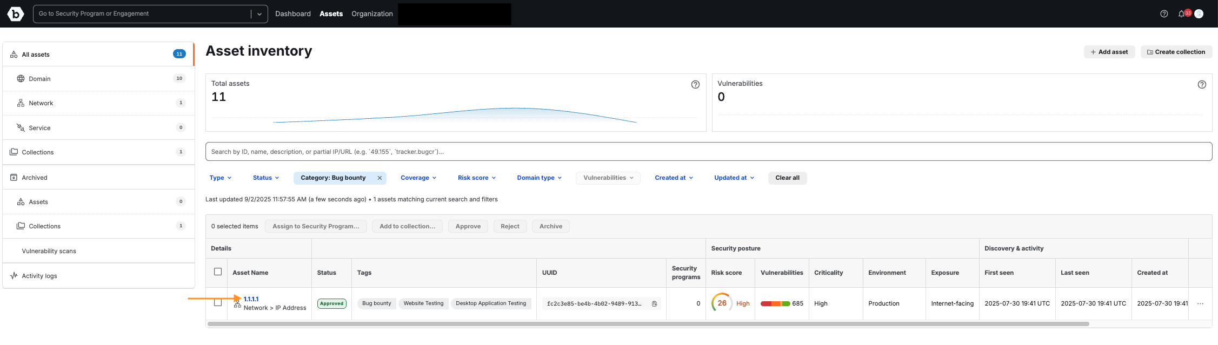
Task: Go to the Dashboard tab
Action: point(293,14)
